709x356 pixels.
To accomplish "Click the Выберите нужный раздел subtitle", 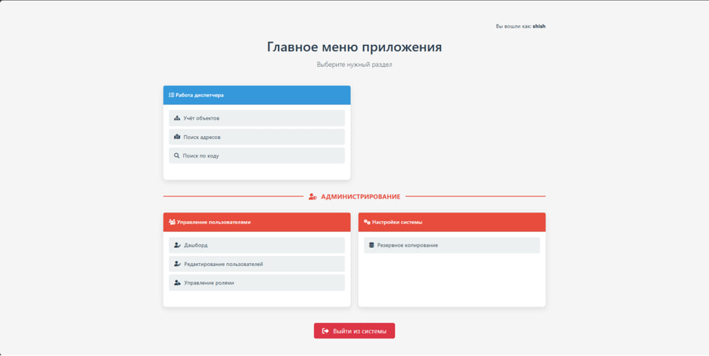I will 355,65.
